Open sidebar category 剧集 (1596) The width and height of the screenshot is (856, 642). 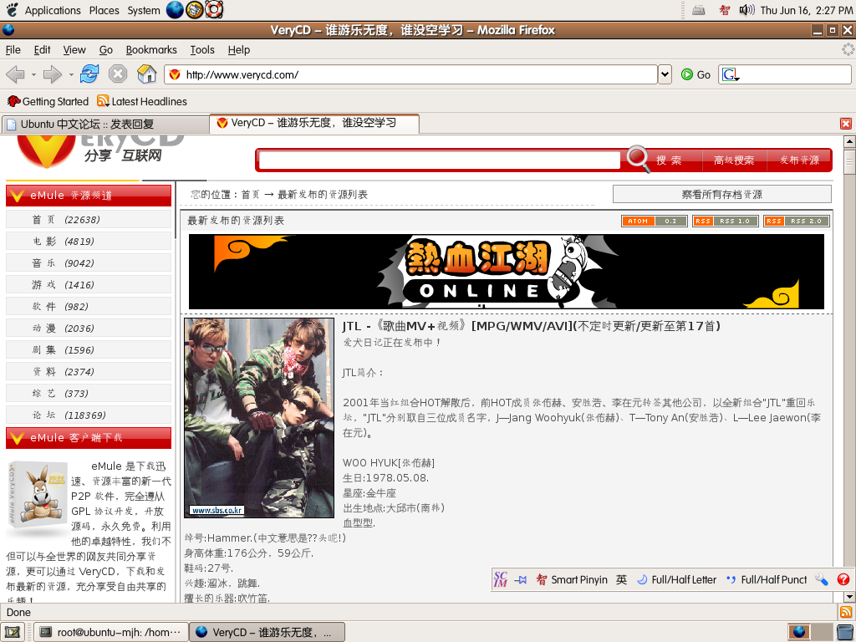pyautogui.click(x=89, y=350)
